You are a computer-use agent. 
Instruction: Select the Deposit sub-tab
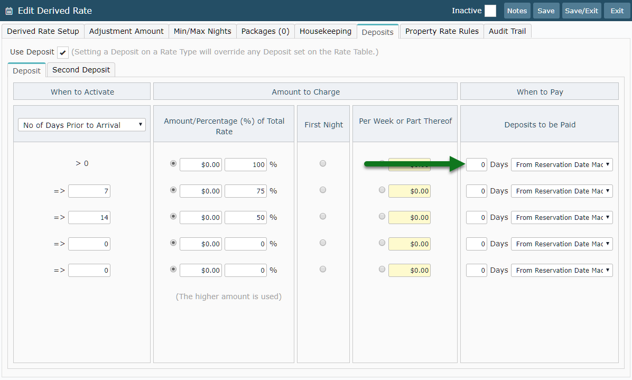(26, 70)
